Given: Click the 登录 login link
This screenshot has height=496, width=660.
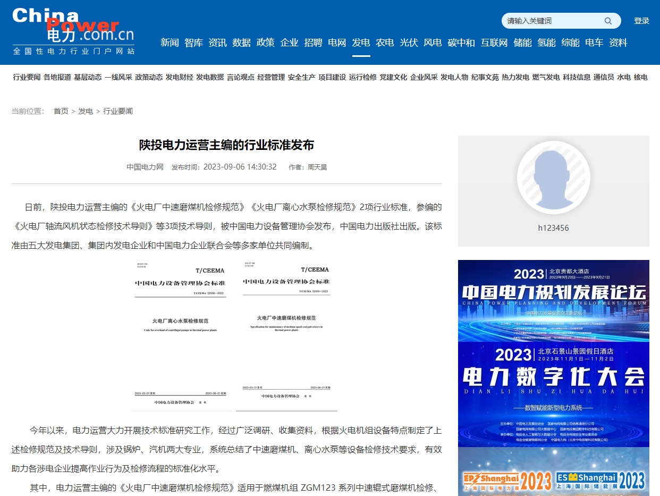Looking at the screenshot, I should (x=641, y=21).
